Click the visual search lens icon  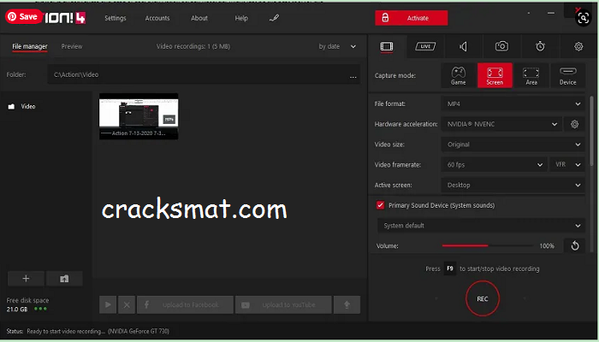coord(584,18)
